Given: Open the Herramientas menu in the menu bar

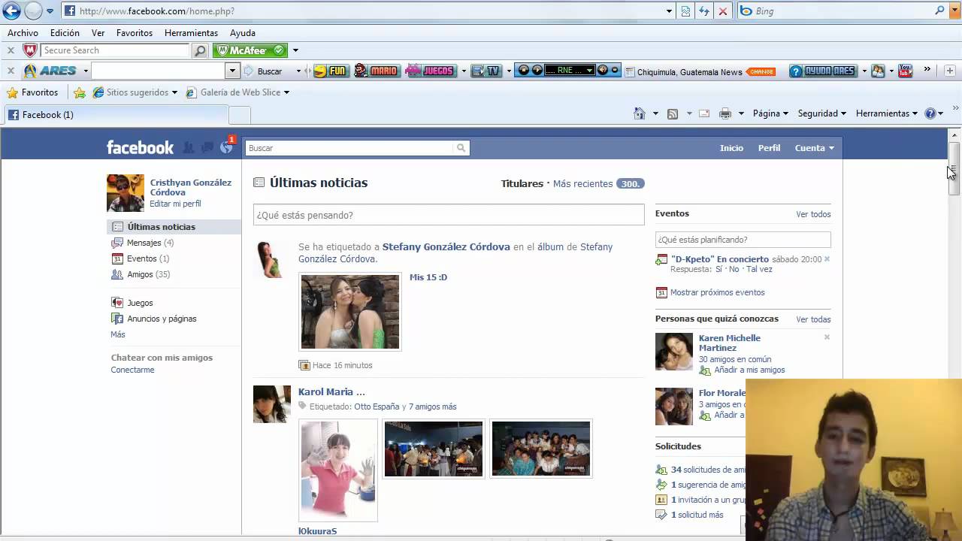Looking at the screenshot, I should (191, 33).
